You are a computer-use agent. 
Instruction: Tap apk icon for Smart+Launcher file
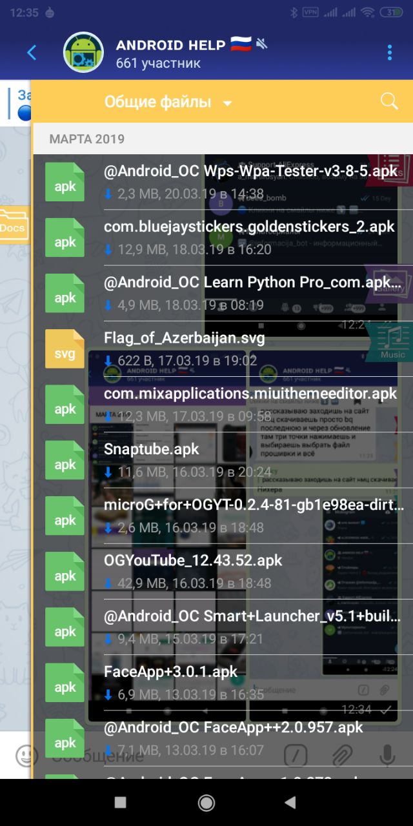coord(65,627)
